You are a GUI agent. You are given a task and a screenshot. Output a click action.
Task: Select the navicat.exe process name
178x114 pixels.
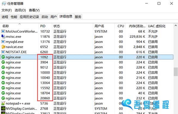(15, 47)
